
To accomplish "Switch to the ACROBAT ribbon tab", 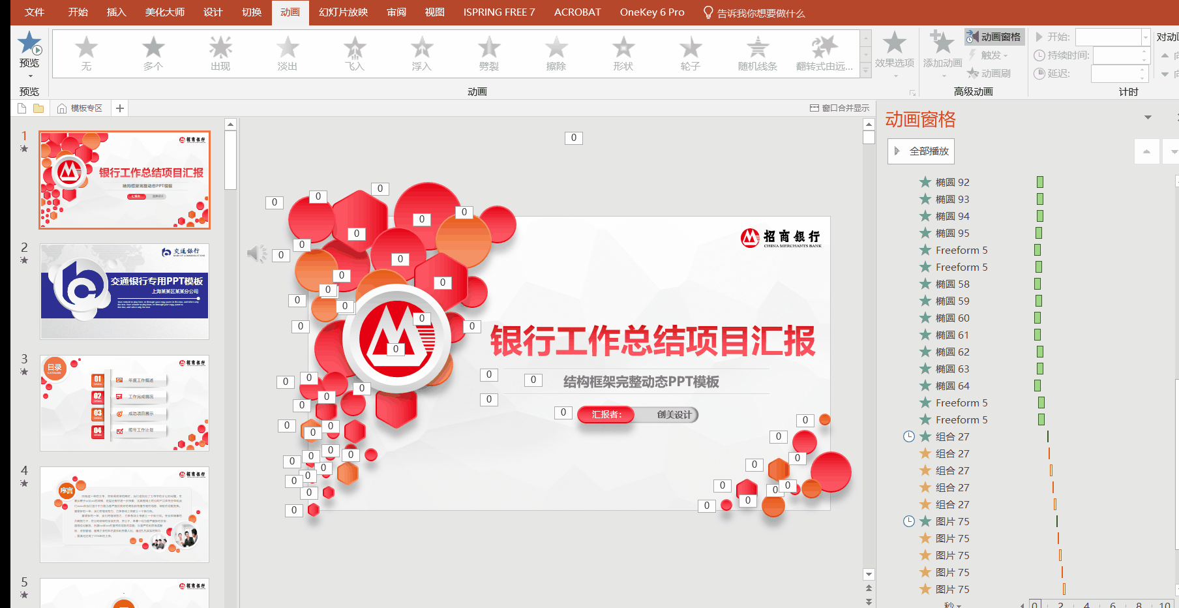I will tap(577, 12).
